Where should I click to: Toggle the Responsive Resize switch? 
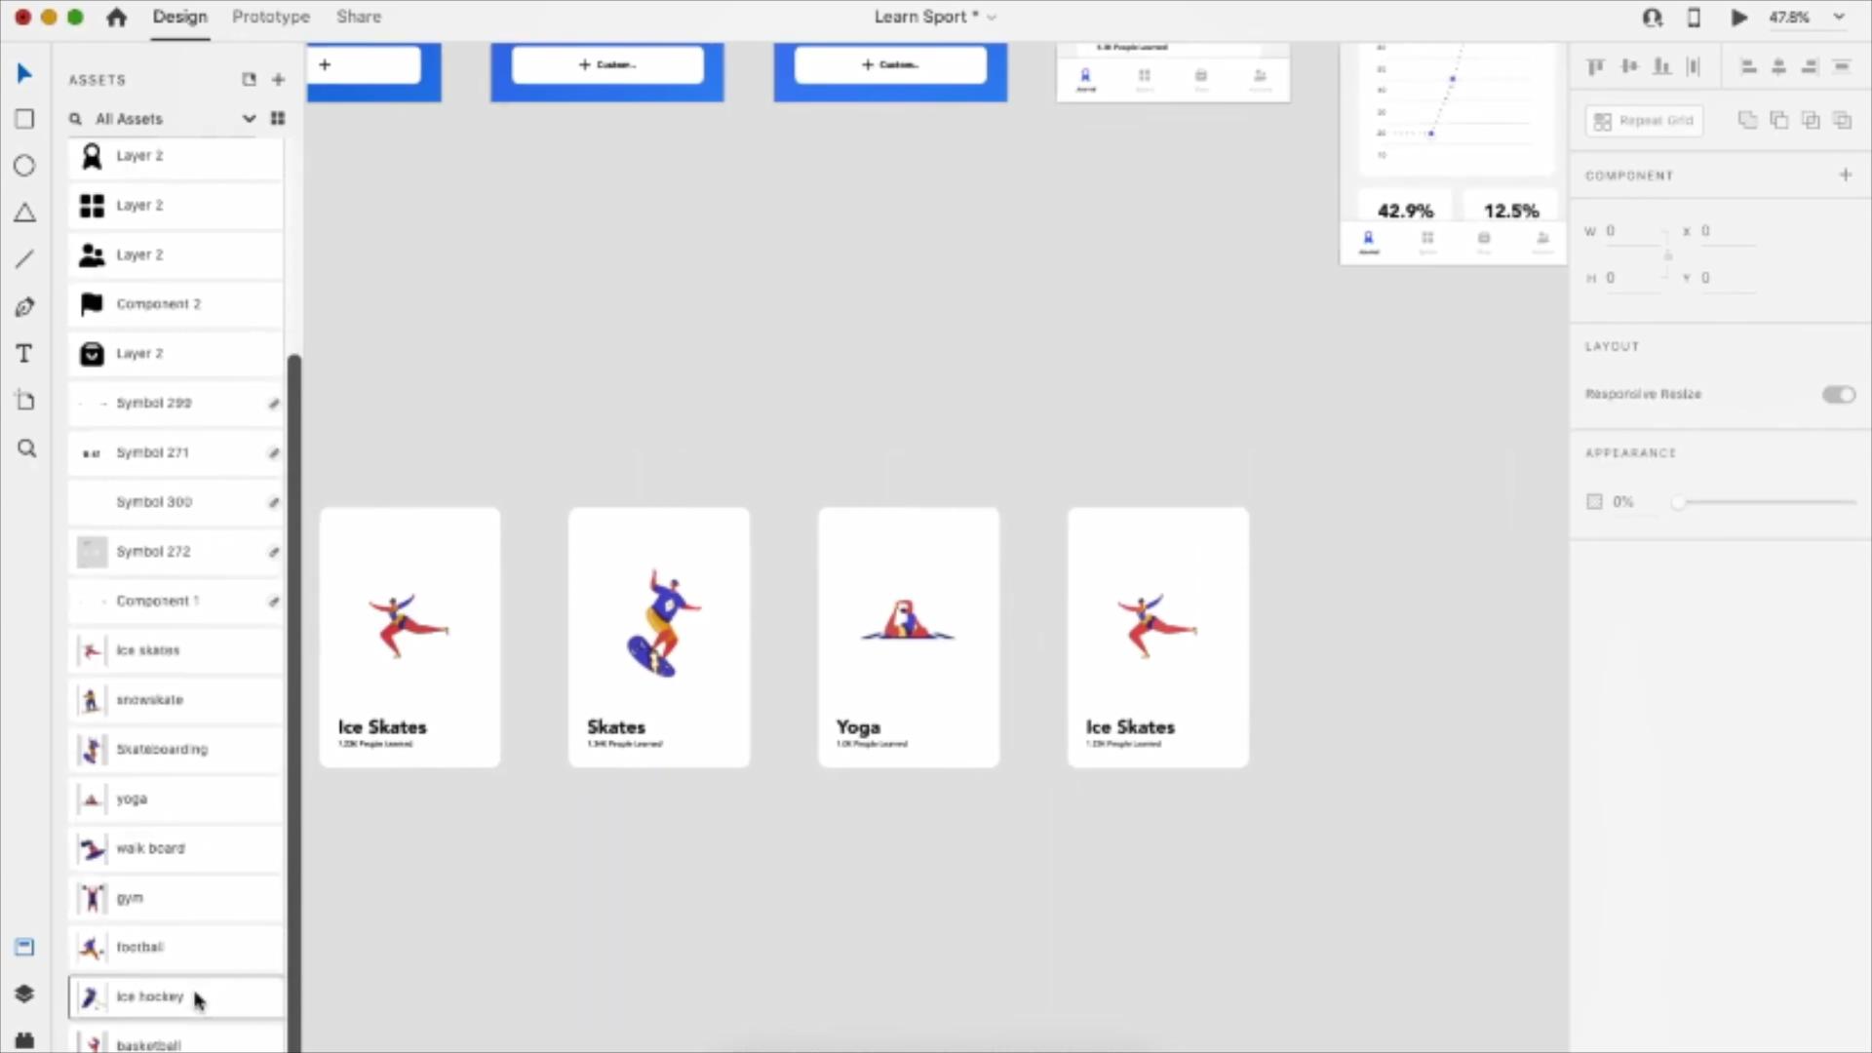point(1838,395)
